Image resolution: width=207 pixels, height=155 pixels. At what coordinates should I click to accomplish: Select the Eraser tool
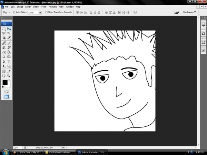4,52
